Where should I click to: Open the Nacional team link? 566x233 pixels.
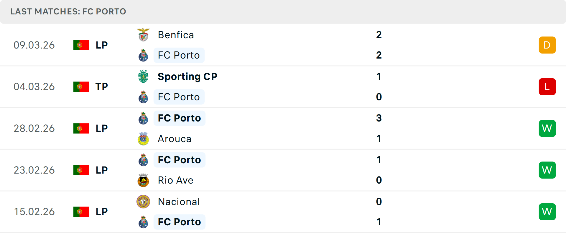tap(179, 202)
